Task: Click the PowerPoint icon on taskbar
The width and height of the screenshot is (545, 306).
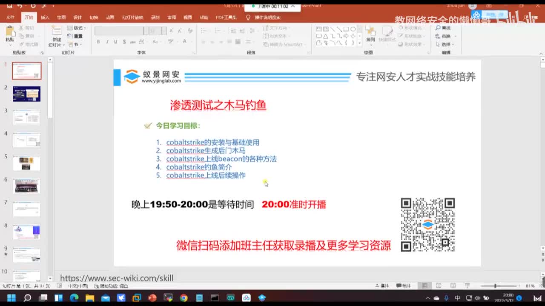Action: coord(152,298)
